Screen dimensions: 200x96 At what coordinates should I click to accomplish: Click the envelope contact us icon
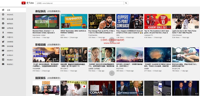point(3,64)
